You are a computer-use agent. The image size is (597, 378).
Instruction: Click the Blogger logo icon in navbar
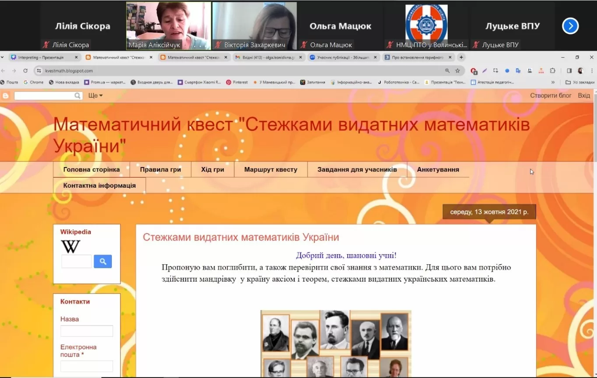[6, 96]
